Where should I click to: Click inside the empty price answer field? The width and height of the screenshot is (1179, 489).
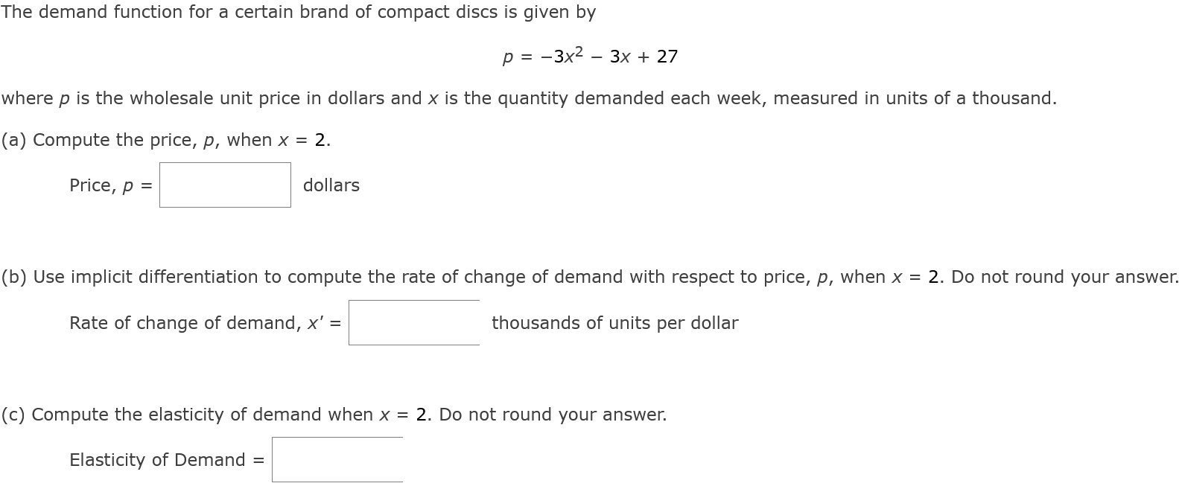pos(223,185)
